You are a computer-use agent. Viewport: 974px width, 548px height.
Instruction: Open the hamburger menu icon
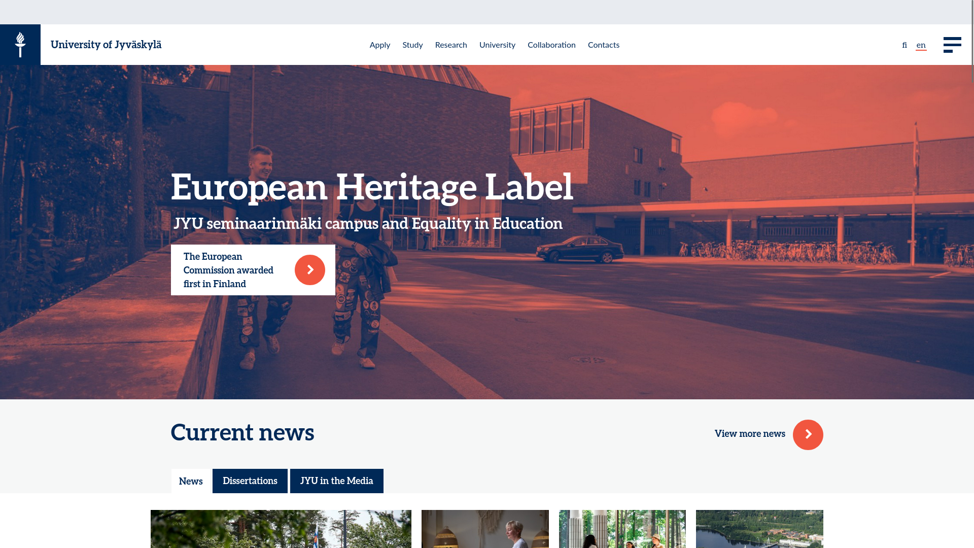click(x=952, y=45)
